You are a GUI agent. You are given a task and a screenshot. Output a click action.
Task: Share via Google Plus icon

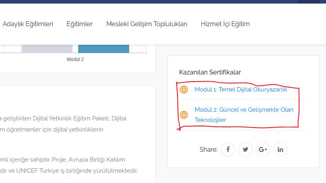pyautogui.click(x=263, y=149)
